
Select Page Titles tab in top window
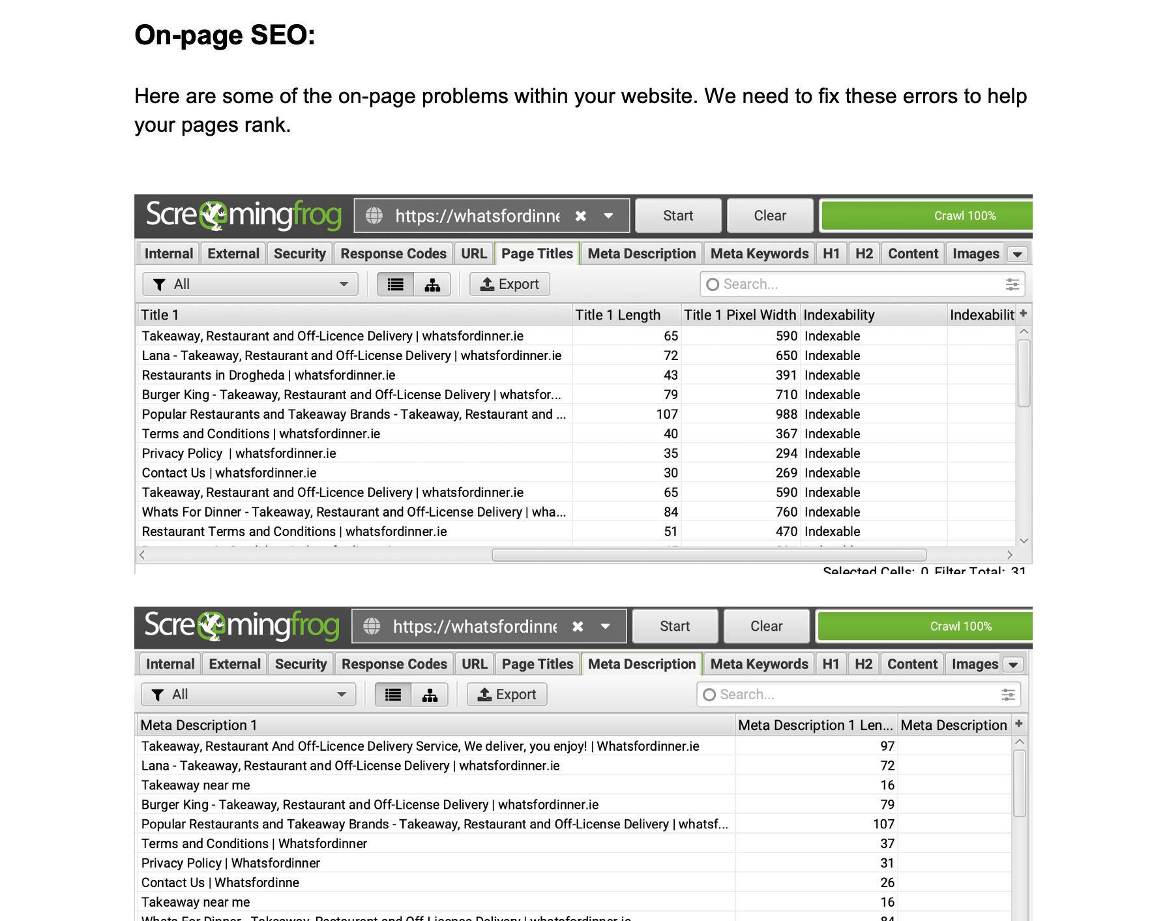coord(537,254)
